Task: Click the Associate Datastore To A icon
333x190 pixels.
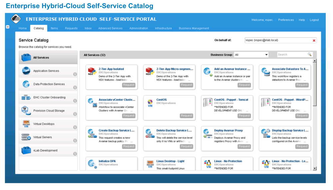Action: pos(265,72)
